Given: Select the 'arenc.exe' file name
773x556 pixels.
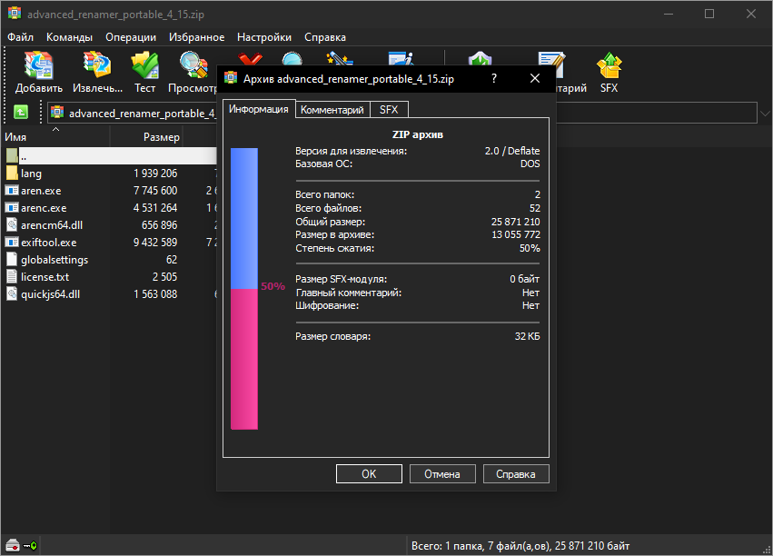Looking at the screenshot, I should click(x=44, y=208).
